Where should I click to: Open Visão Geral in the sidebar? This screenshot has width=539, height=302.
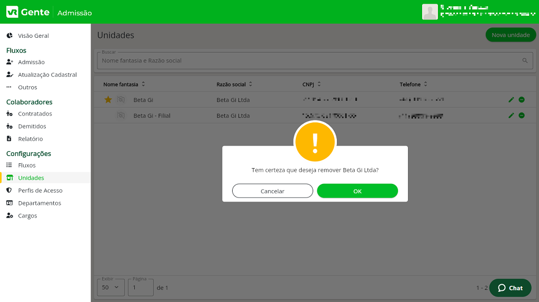point(33,36)
